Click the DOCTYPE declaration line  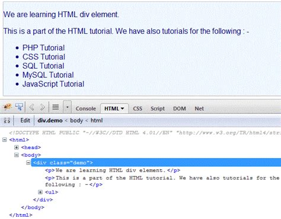[145, 133]
